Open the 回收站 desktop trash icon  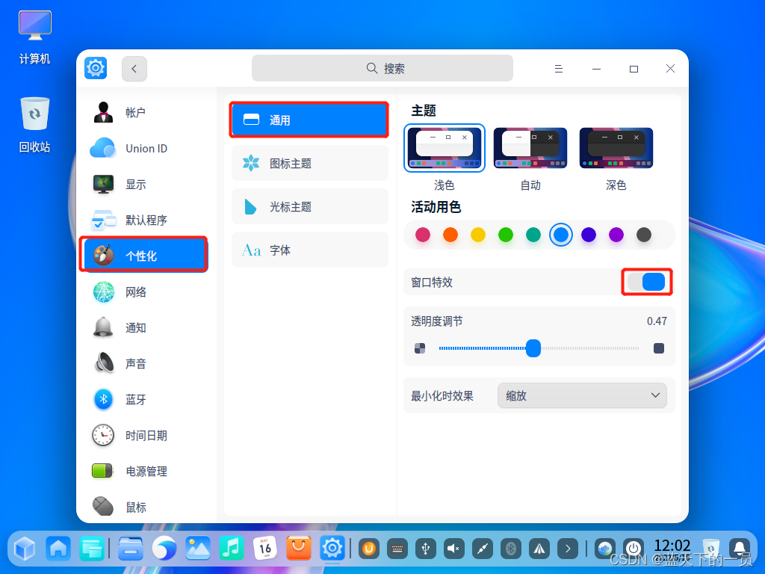(x=34, y=126)
